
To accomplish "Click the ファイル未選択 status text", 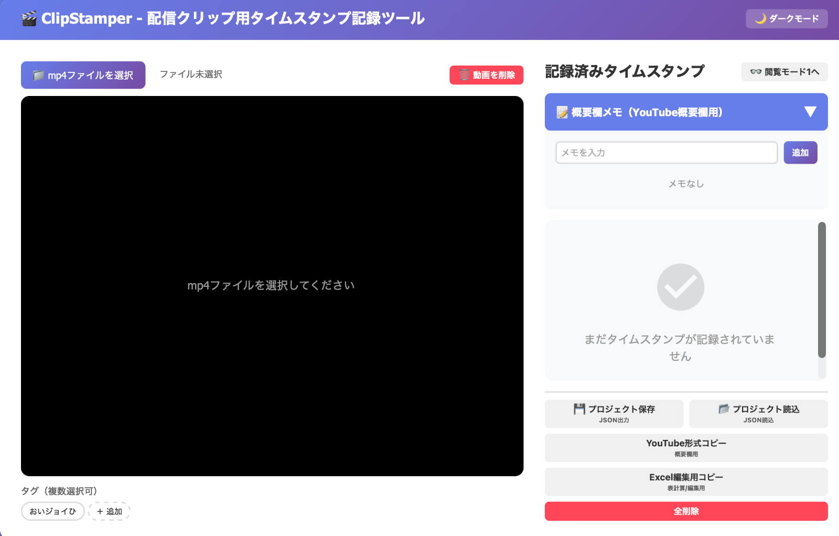I will [191, 74].
